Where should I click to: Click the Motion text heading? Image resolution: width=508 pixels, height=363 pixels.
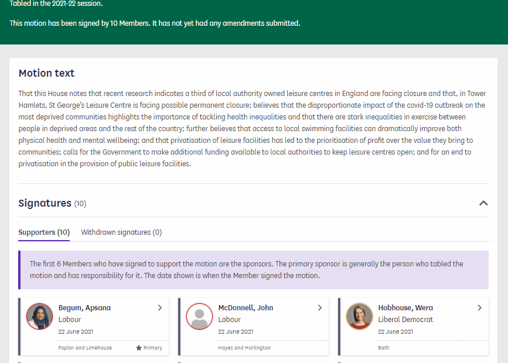[46, 73]
